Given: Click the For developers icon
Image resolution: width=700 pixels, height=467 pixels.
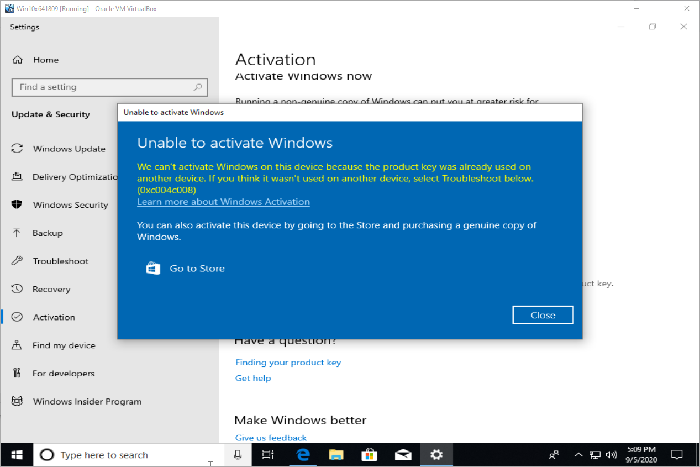Looking at the screenshot, I should [x=17, y=373].
